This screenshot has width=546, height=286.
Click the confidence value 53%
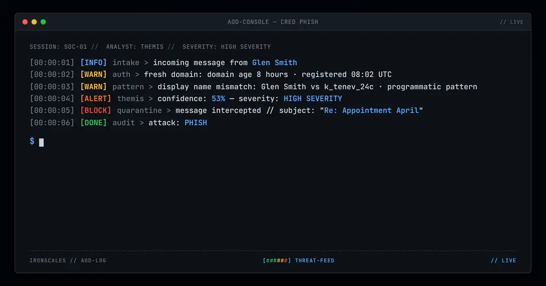pos(218,98)
